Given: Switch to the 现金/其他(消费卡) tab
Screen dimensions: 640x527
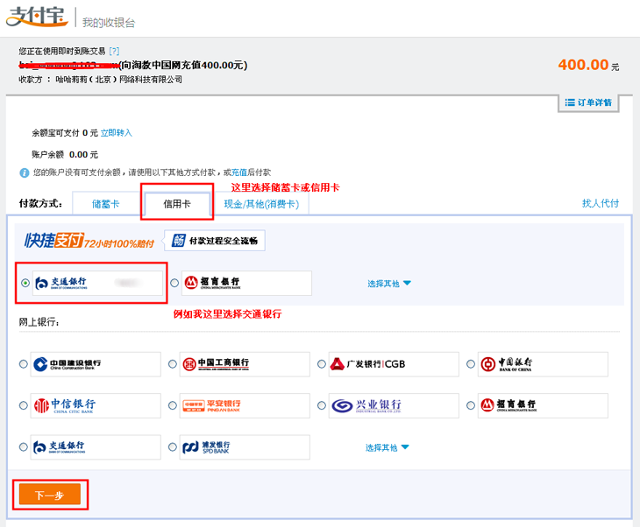Looking at the screenshot, I should (261, 204).
